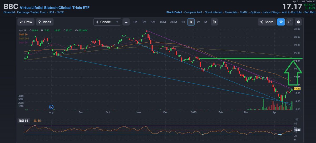Click Virtus LifeSci Biotech Clinical Trials ETF name
316x143 pixels.
pyautogui.click(x=55, y=8)
